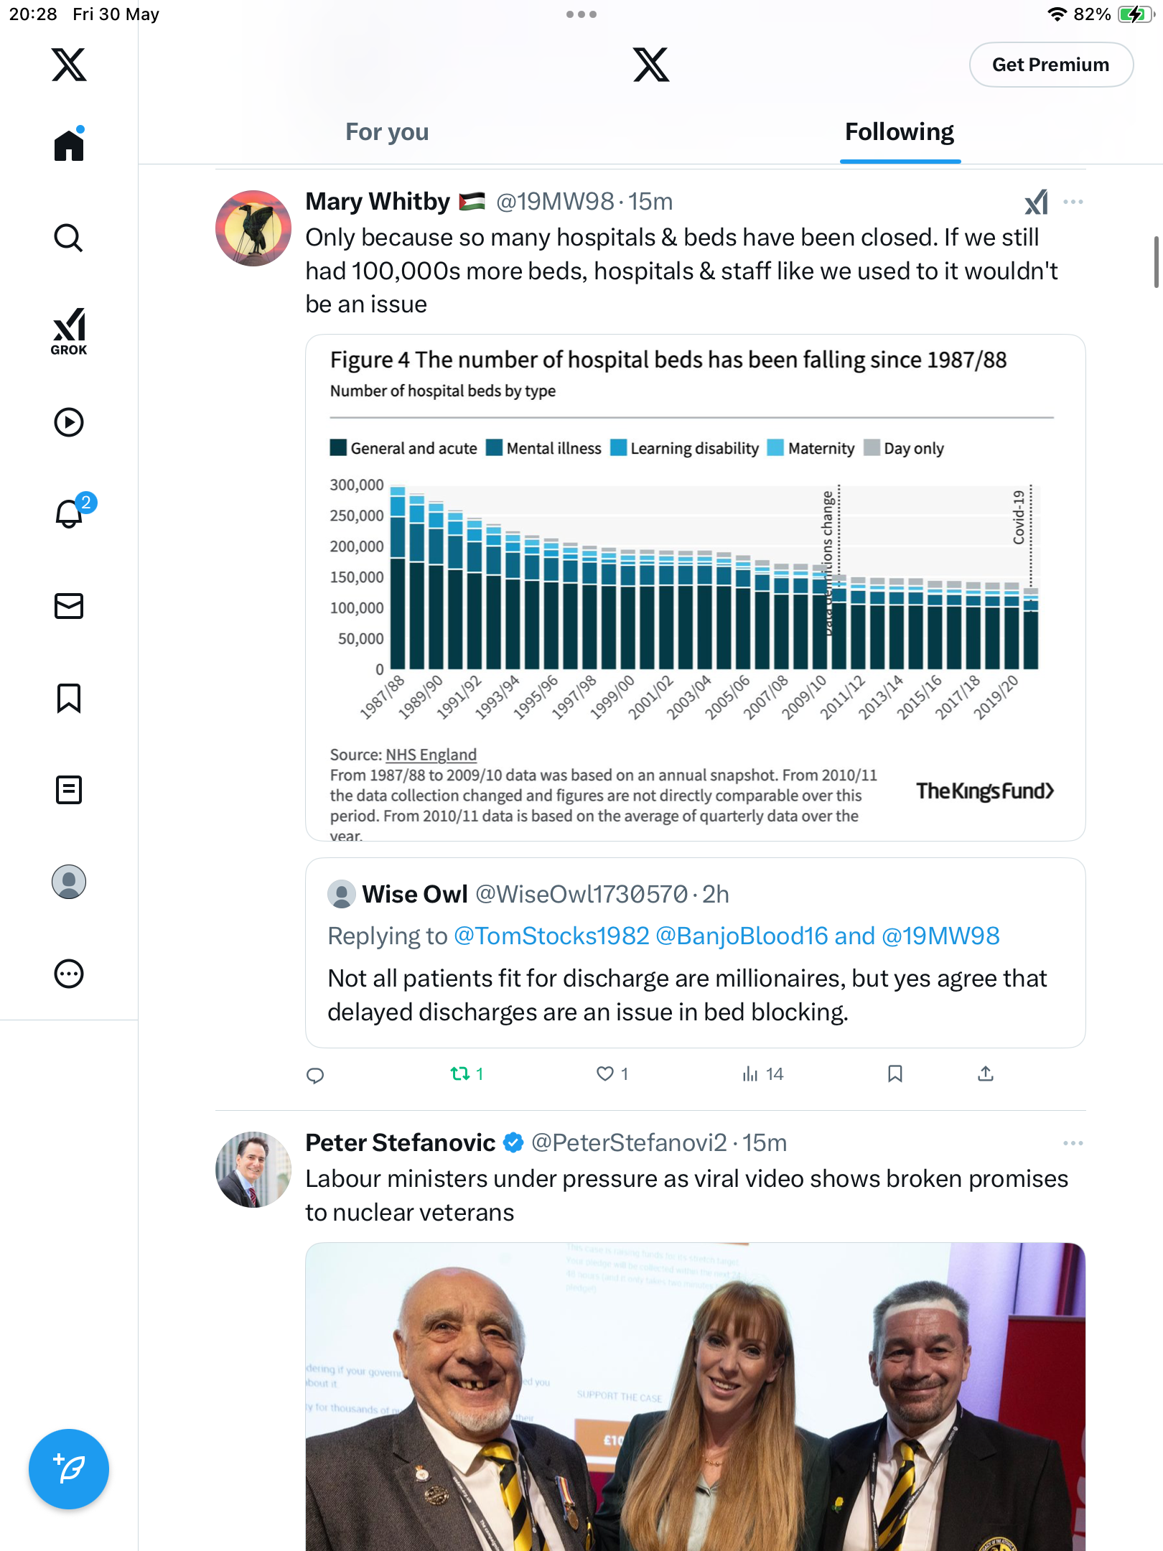Open Video tab play icon

(x=69, y=422)
